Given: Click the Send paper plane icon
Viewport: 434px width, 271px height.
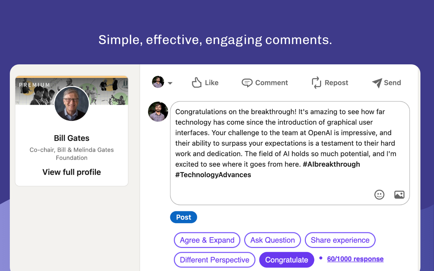Looking at the screenshot, I should 377,83.
